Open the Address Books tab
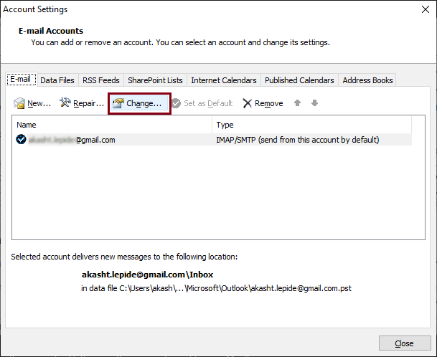Screen dimensions: 437x357 click(x=367, y=80)
